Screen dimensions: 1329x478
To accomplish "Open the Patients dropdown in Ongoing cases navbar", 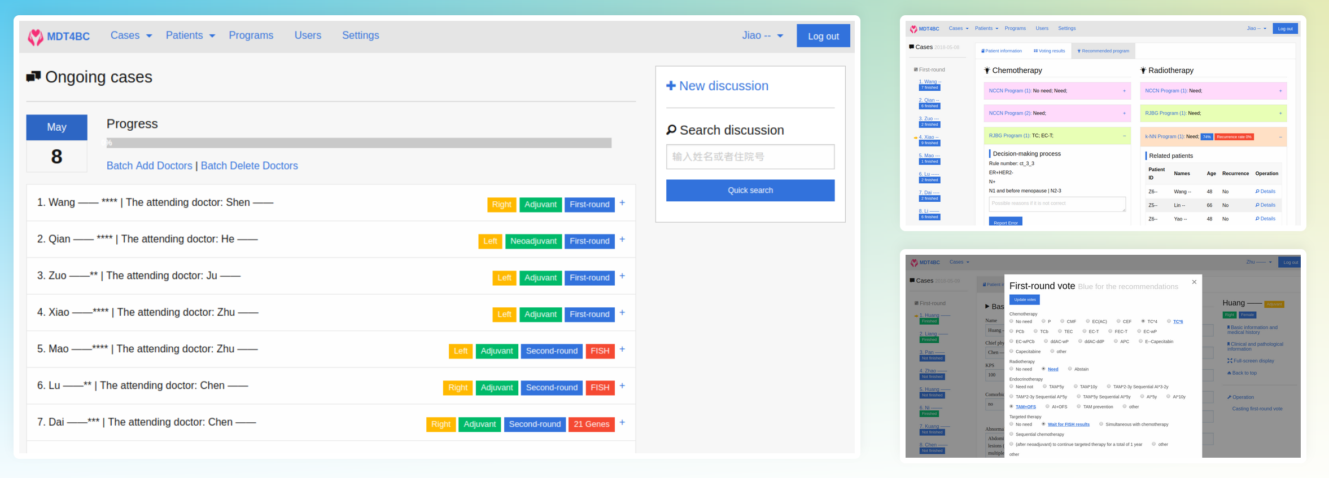I will point(190,36).
